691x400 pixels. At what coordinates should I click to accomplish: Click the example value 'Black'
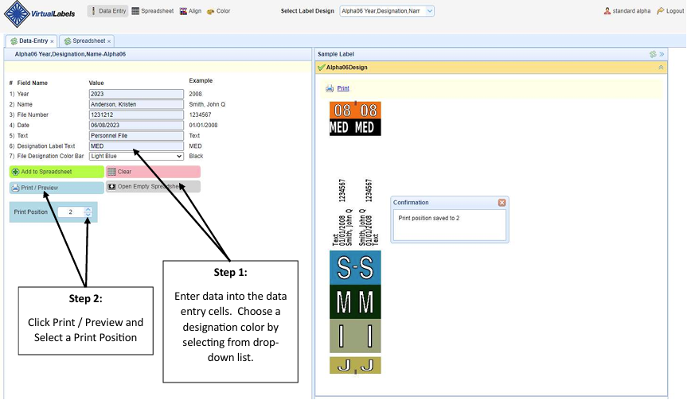196,156
